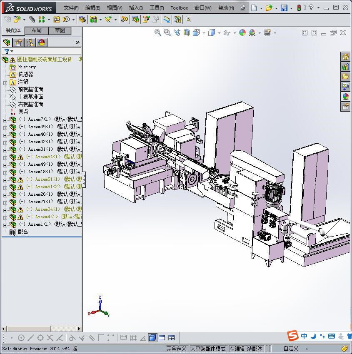The height and width of the screenshot is (354, 352).
Task: Expand feature tree tabs with double chevron
Action: pyautogui.click(x=77, y=42)
